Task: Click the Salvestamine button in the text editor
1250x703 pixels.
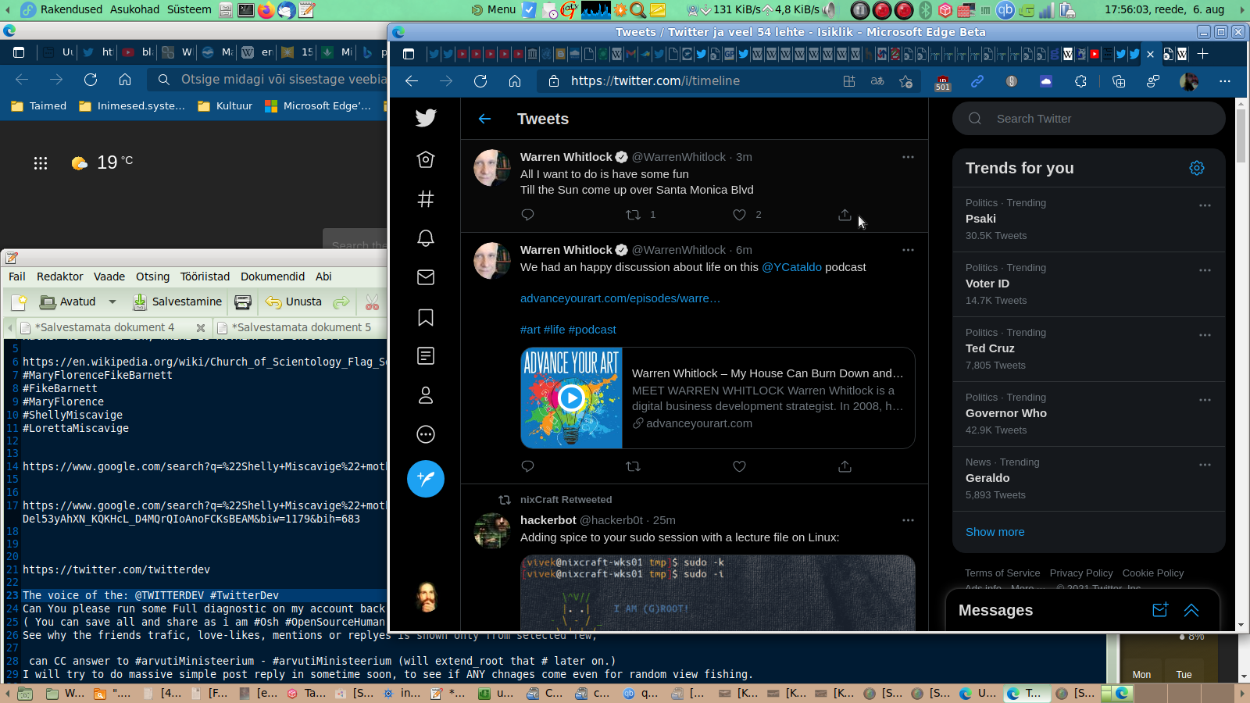Action: click(x=177, y=302)
